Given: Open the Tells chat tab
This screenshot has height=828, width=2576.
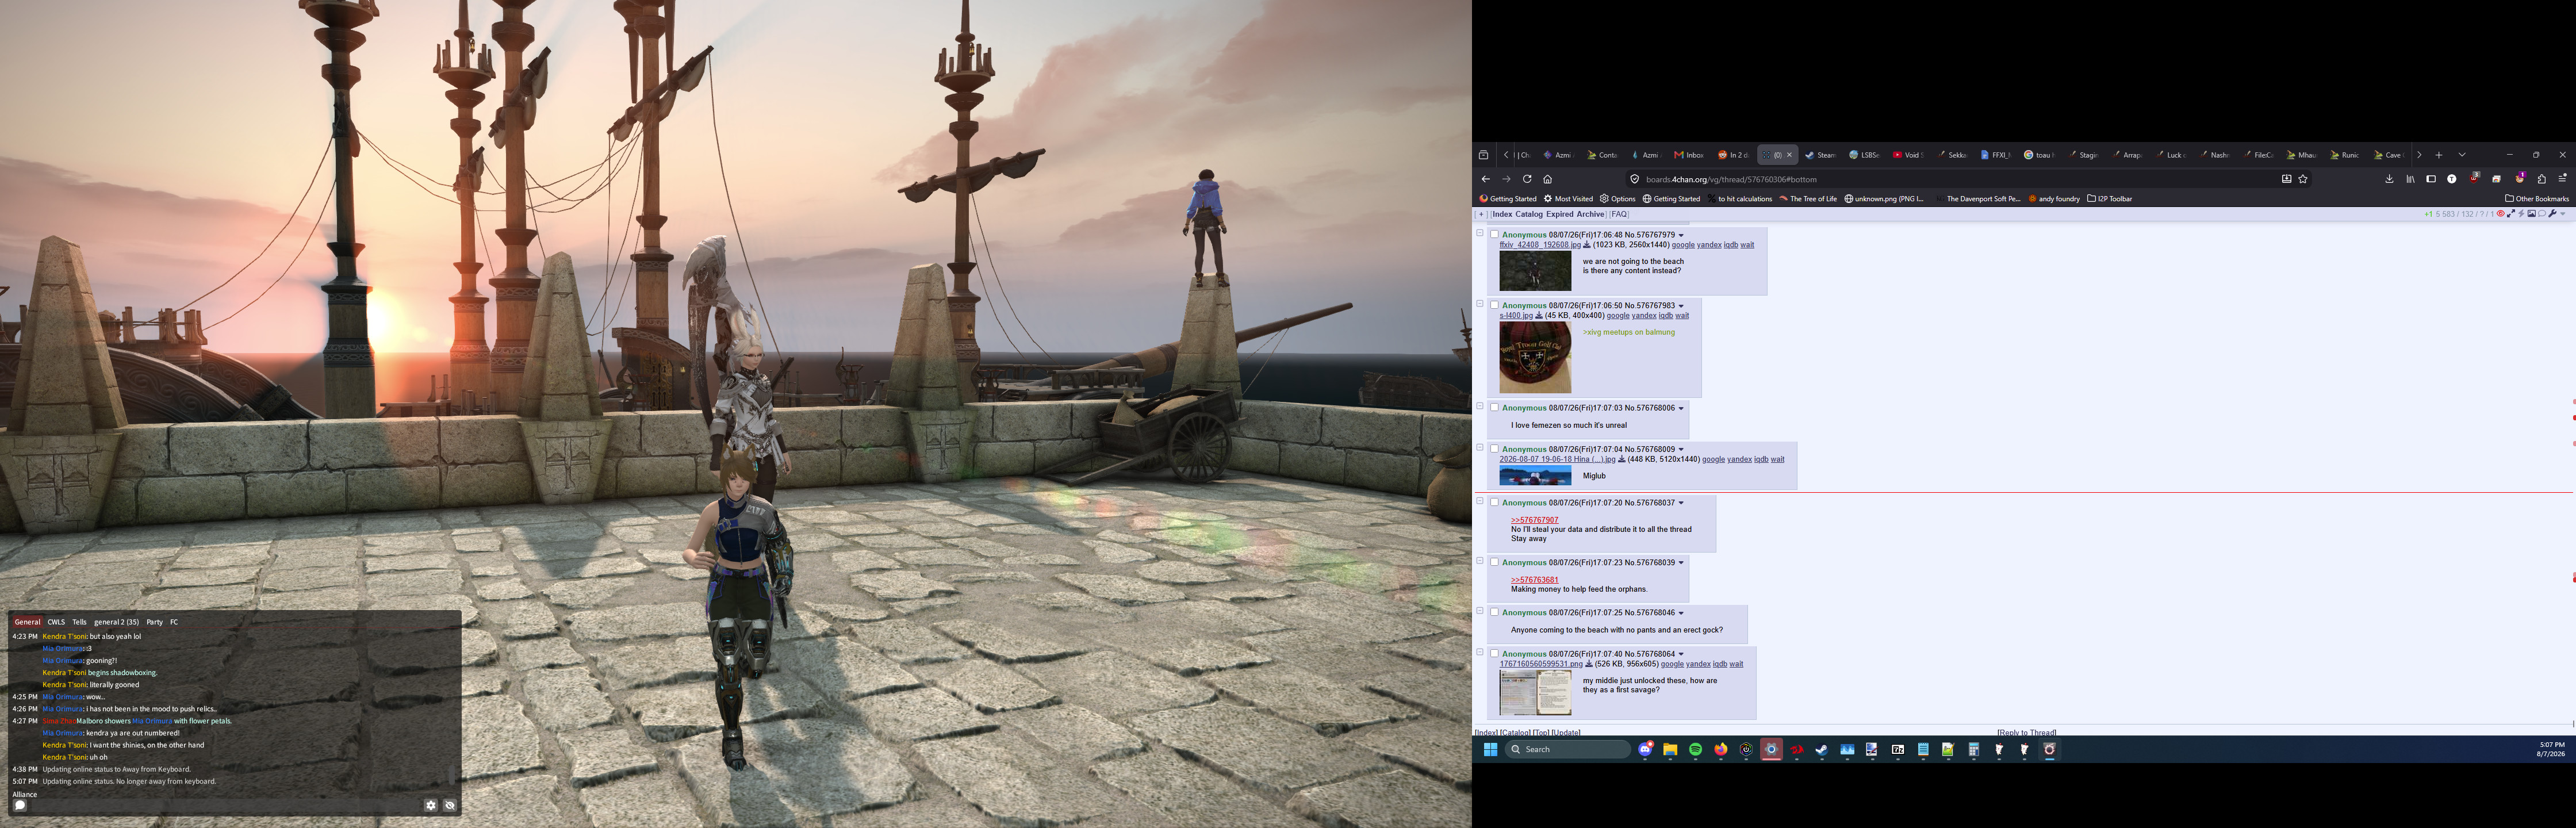Looking at the screenshot, I should pyautogui.click(x=79, y=622).
